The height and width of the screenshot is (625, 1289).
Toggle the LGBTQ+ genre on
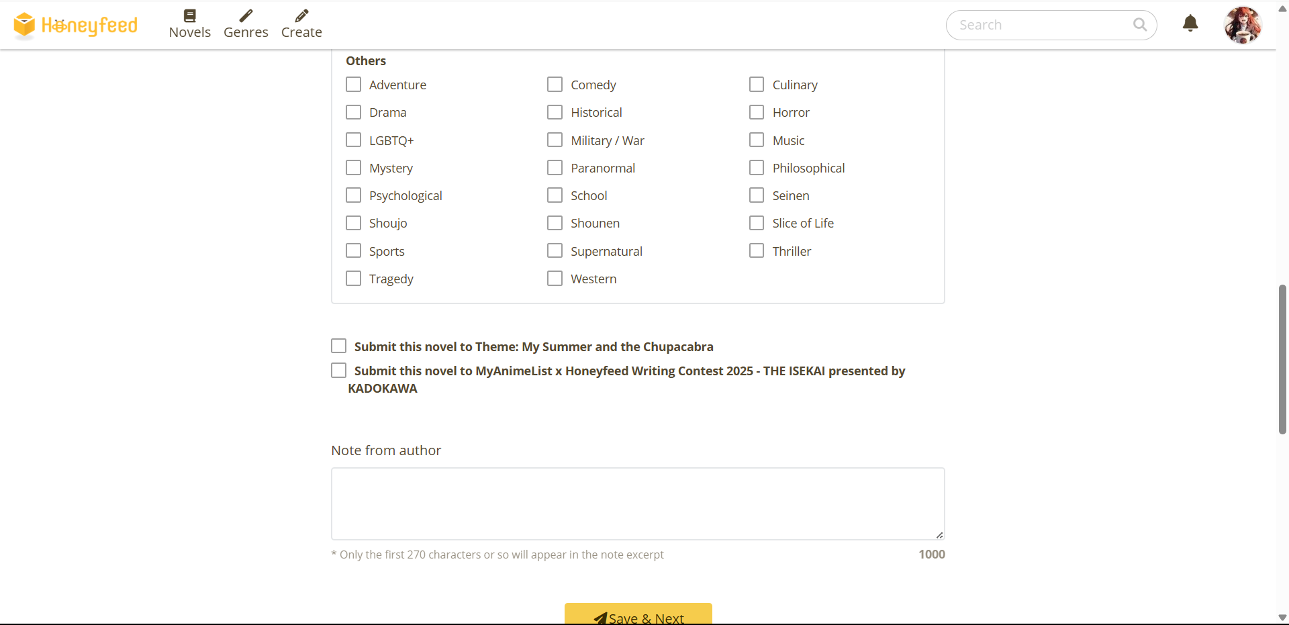click(353, 140)
